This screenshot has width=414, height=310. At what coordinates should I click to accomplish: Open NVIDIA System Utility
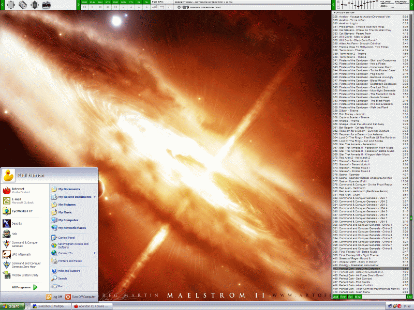24,275
